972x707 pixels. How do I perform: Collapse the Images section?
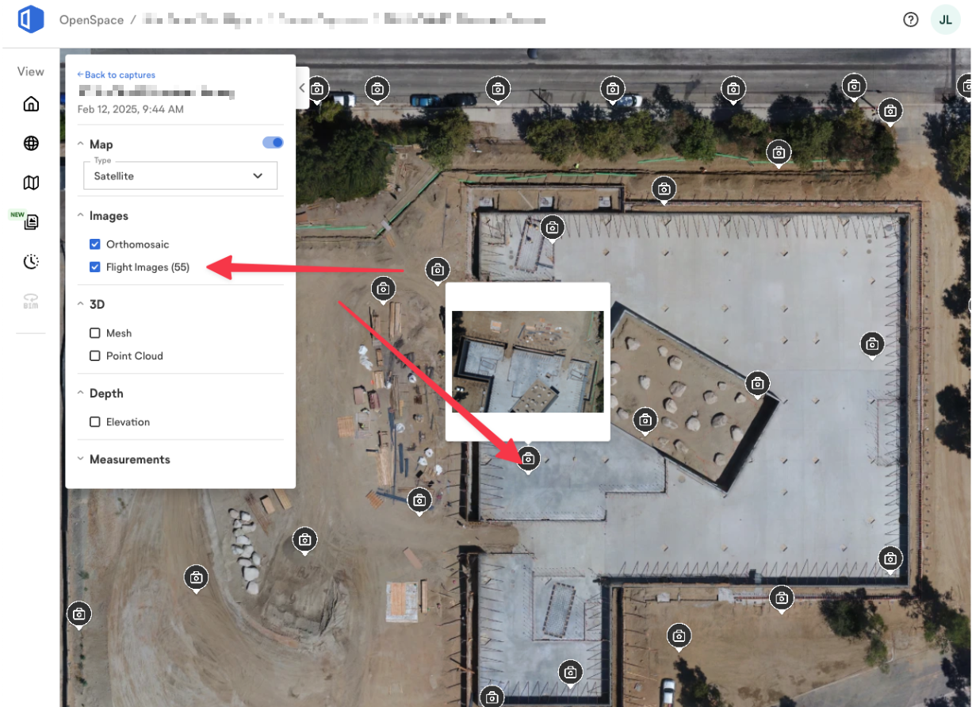point(80,215)
